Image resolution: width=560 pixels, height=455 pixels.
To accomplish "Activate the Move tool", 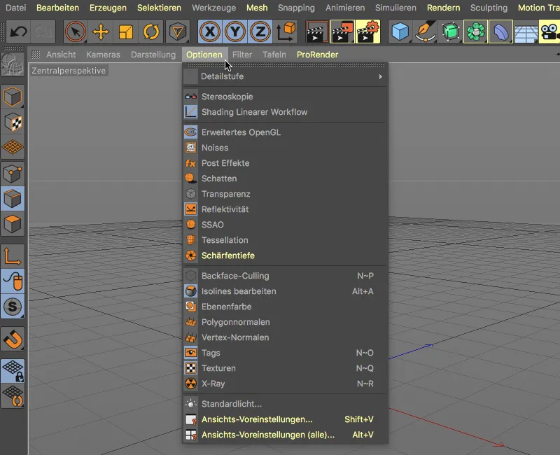I will click(x=101, y=31).
